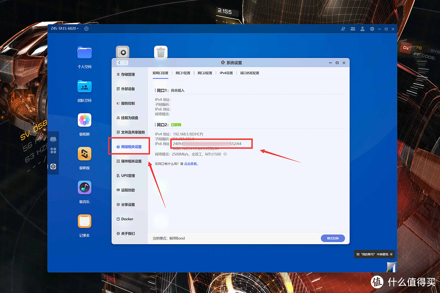440x293 pixels.
Task: Switch to the IPv6设置 tab
Action: point(227,73)
